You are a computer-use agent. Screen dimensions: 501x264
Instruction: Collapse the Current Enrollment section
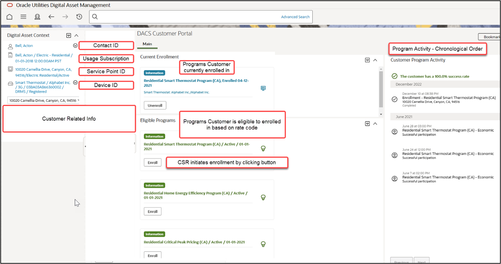[x=375, y=60]
